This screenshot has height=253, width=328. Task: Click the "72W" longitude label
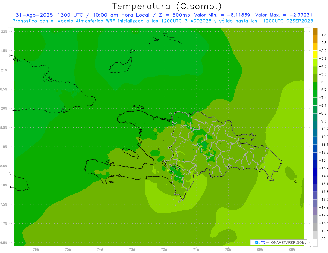click(x=164, y=249)
